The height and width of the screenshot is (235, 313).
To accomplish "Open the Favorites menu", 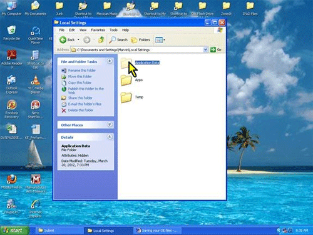I will coord(98,30).
